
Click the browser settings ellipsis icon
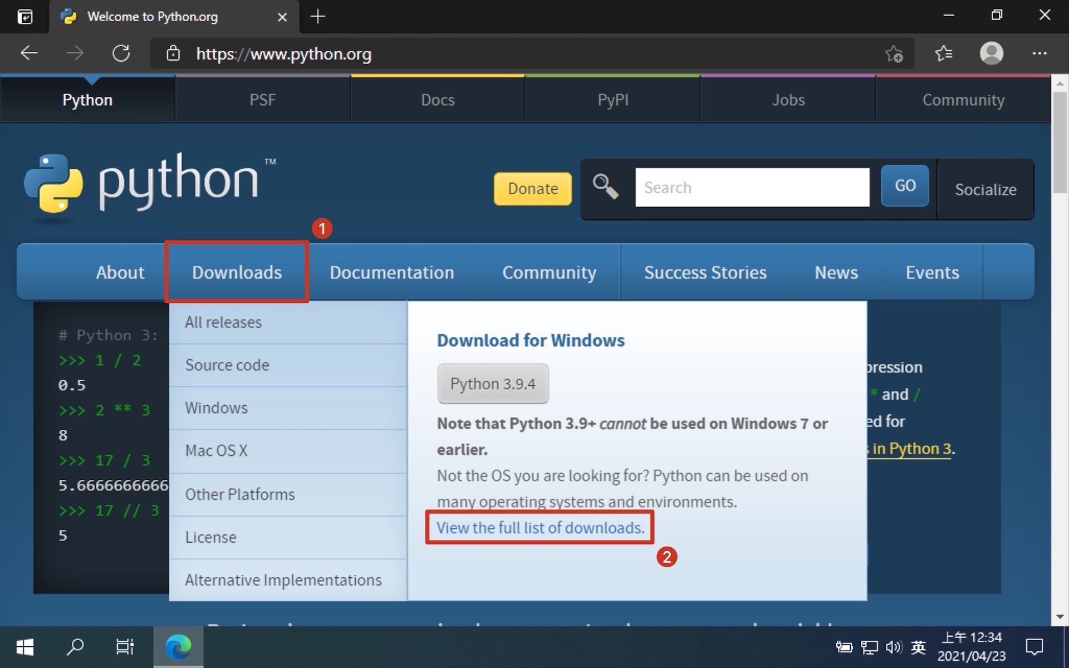click(x=1039, y=53)
